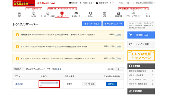Click the Webサイト&メール promotional label
This screenshot has width=169, height=95.
pos(62,9)
